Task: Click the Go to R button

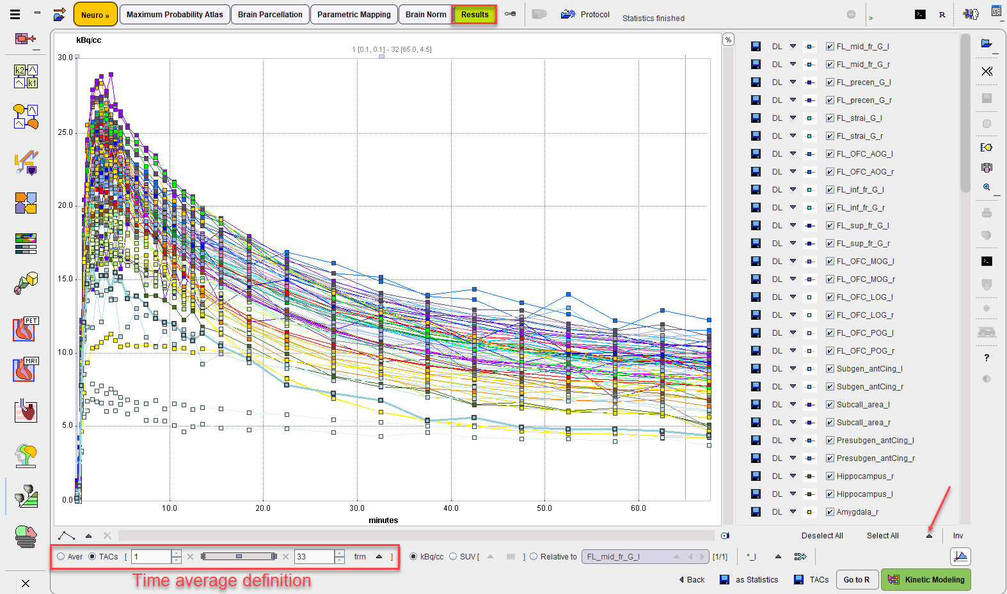Action: click(856, 579)
